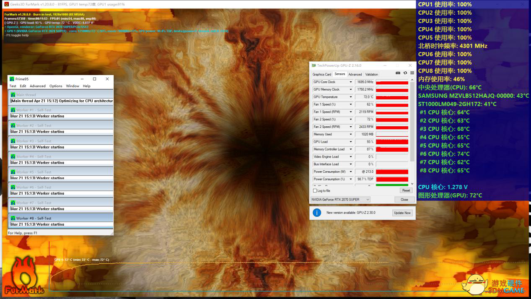The width and height of the screenshot is (531, 299).
Task: Click the blue info icon in update notice
Action: click(317, 213)
